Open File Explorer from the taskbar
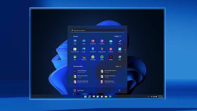 [x=106, y=97]
